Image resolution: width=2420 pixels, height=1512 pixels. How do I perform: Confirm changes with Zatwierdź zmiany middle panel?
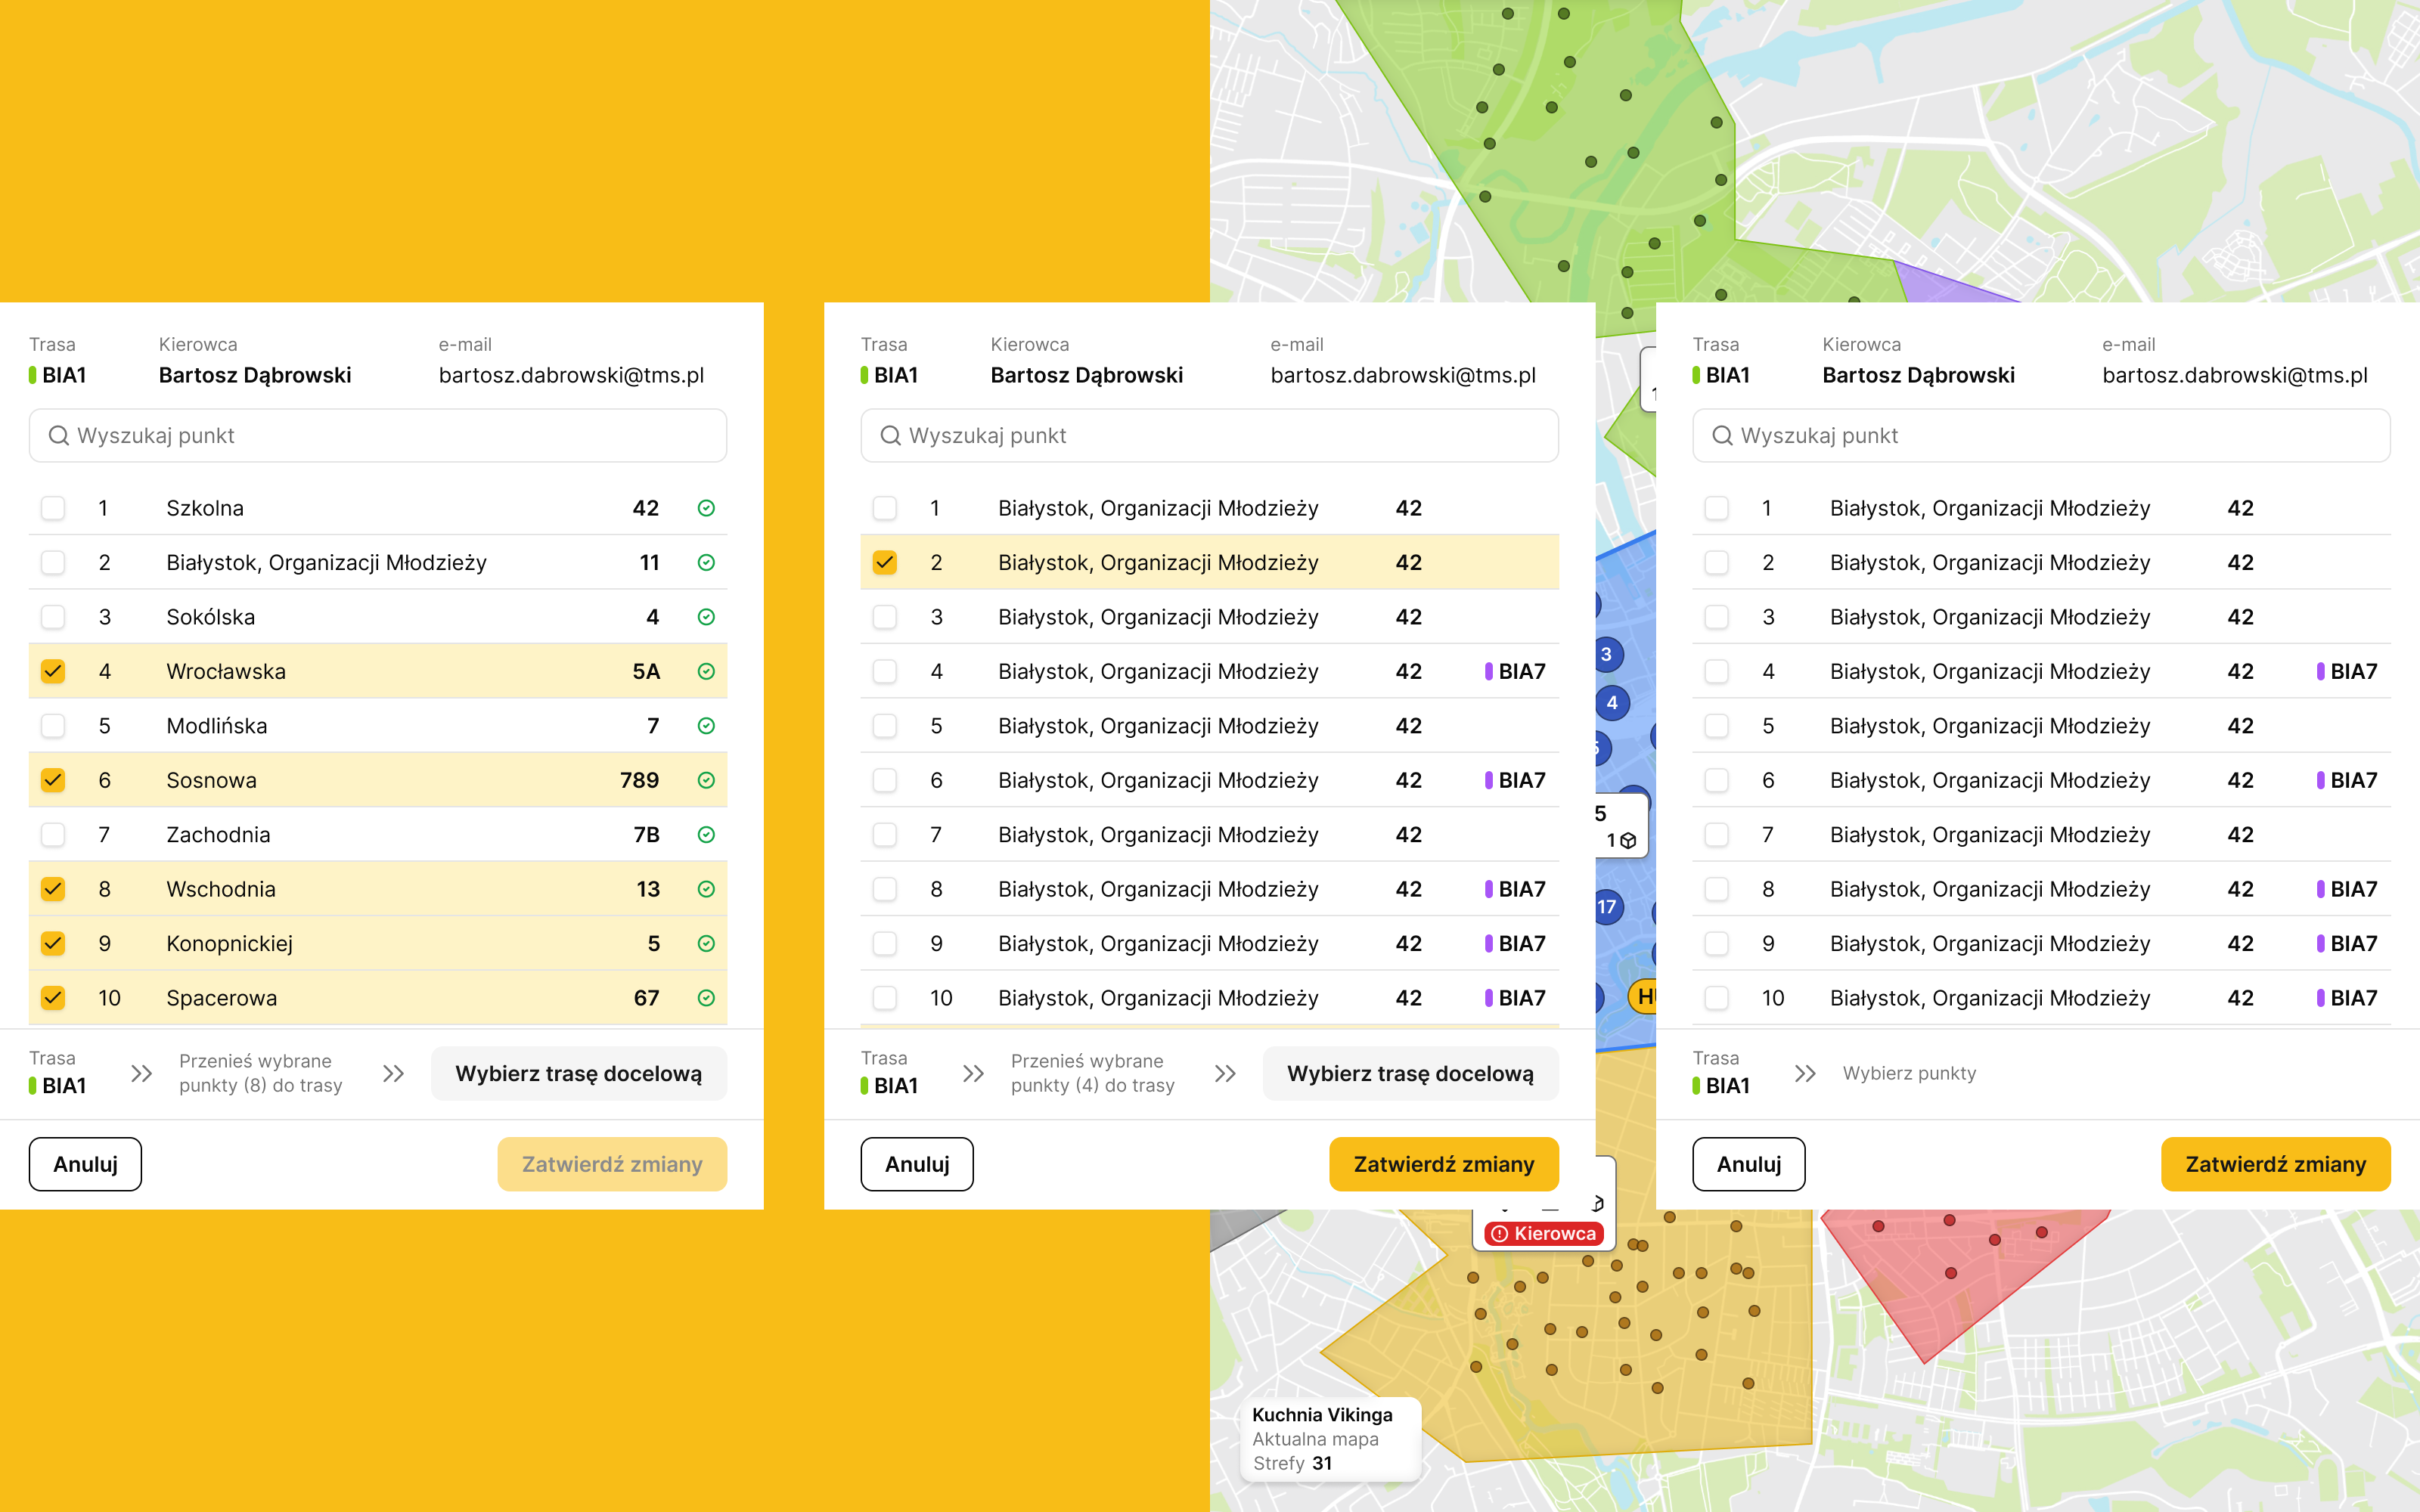pyautogui.click(x=1444, y=1164)
